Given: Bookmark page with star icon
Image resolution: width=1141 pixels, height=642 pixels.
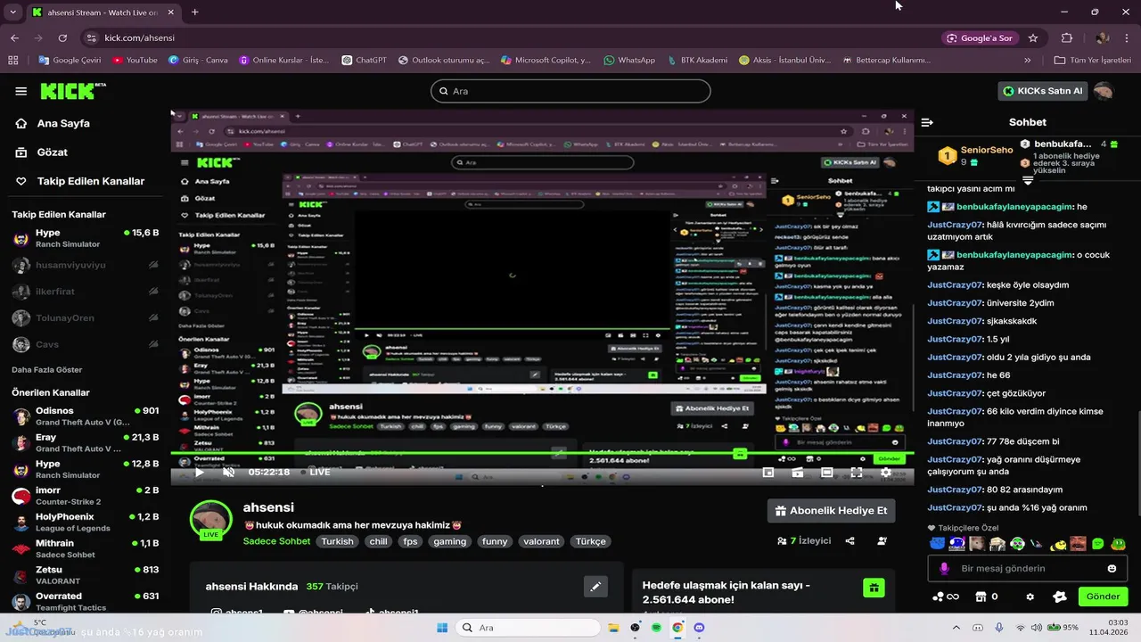Looking at the screenshot, I should pos(1033,38).
